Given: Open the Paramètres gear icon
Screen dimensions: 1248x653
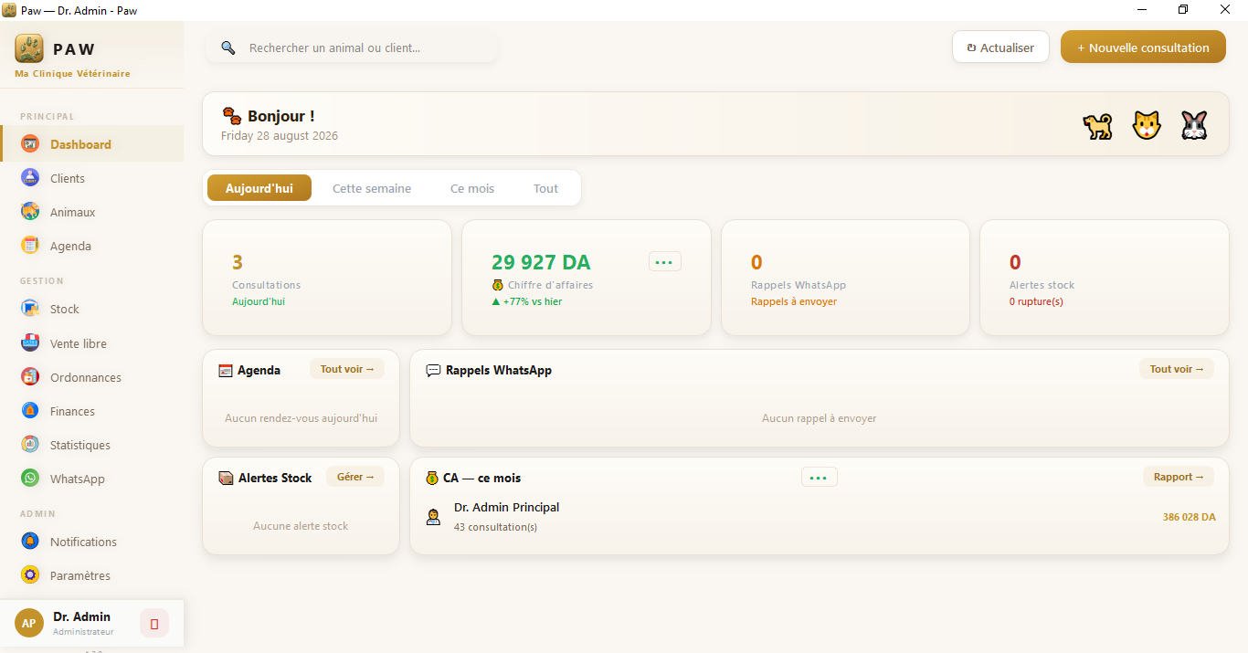Looking at the screenshot, I should tap(30, 574).
